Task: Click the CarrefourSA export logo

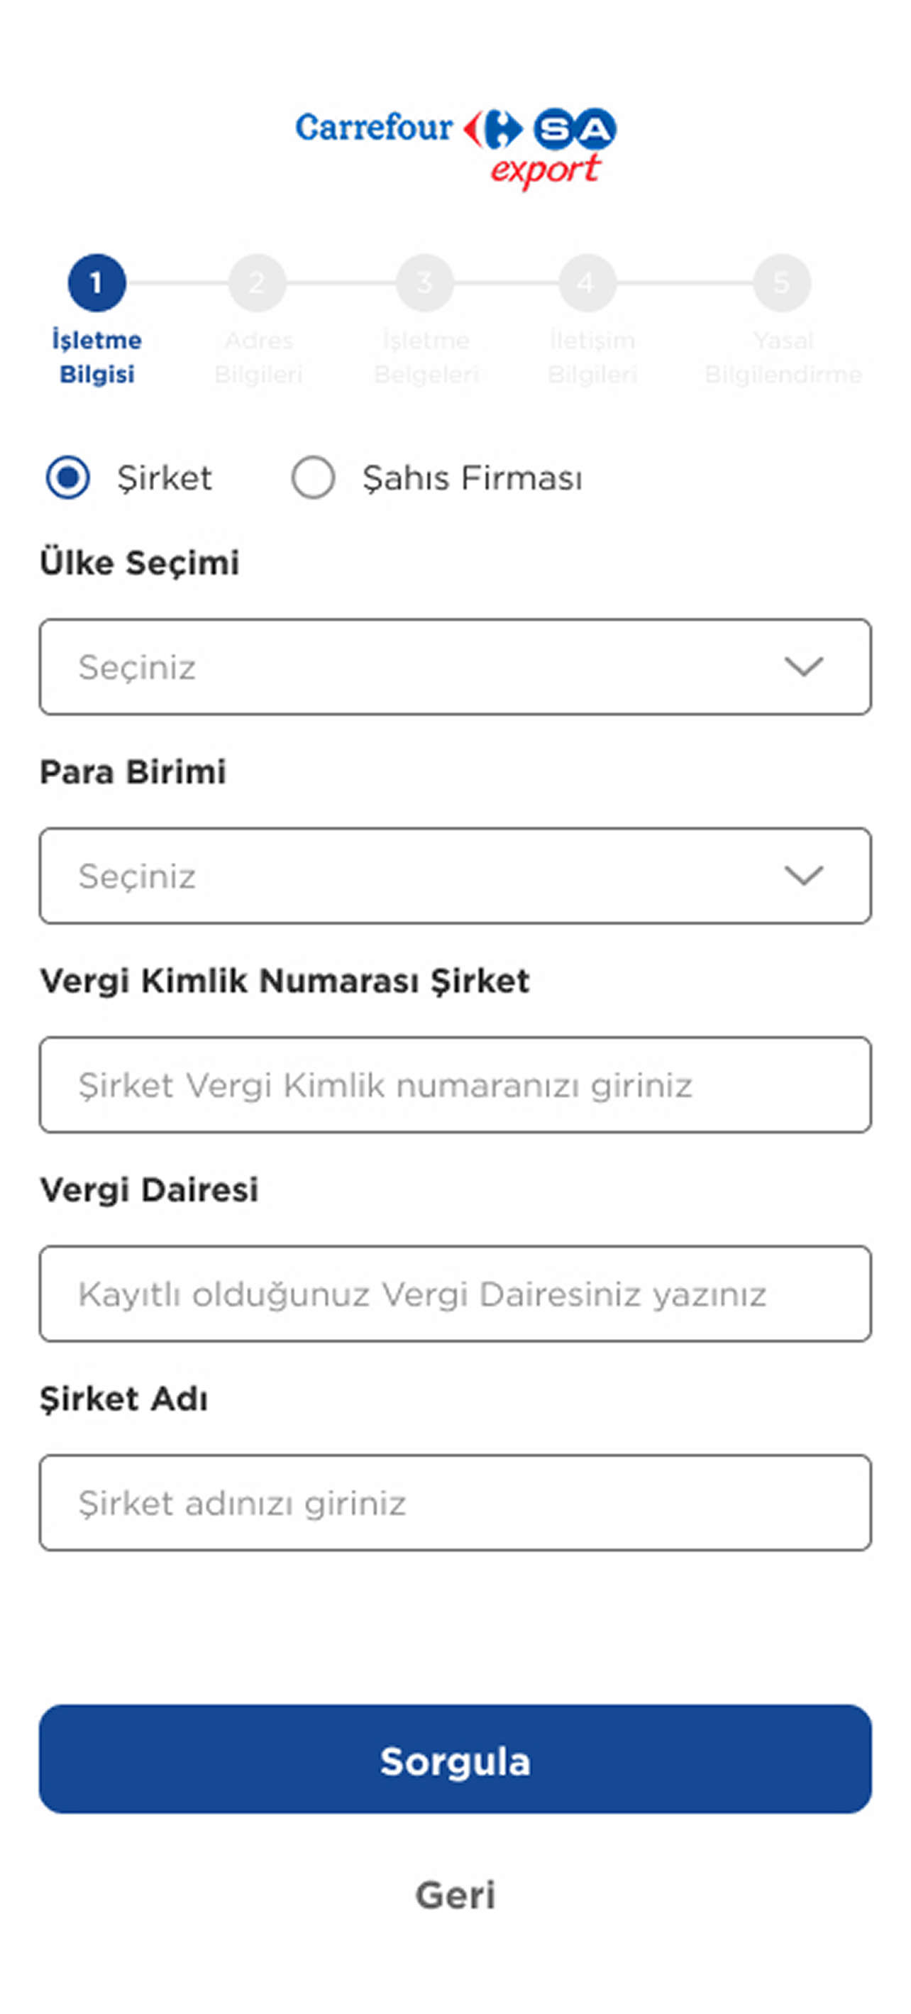Action: tap(455, 146)
